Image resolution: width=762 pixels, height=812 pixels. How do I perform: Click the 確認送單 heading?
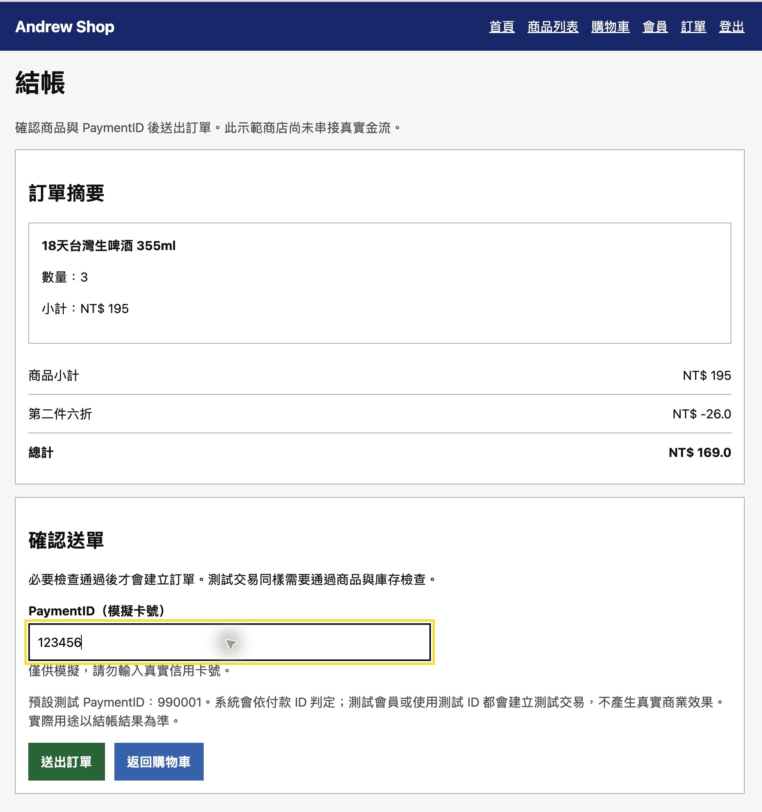coord(66,540)
